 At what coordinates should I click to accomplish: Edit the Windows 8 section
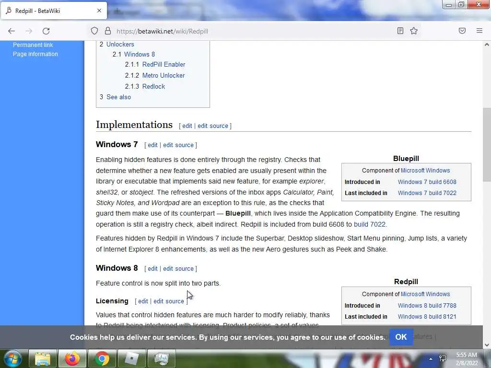click(152, 268)
